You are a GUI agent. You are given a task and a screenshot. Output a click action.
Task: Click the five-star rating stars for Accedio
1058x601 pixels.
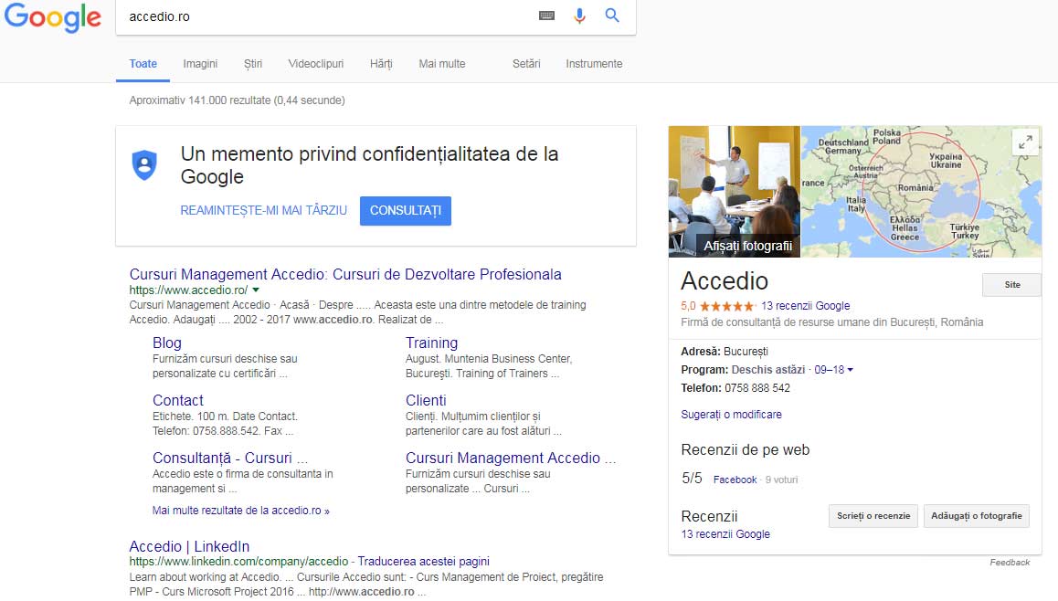726,304
